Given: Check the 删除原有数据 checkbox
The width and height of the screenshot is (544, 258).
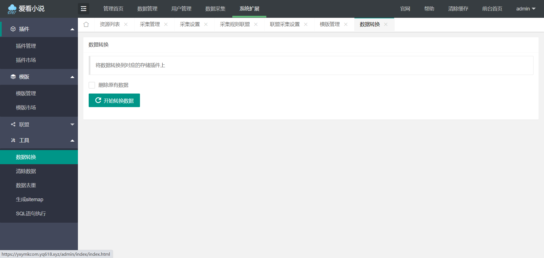Looking at the screenshot, I should [92, 85].
